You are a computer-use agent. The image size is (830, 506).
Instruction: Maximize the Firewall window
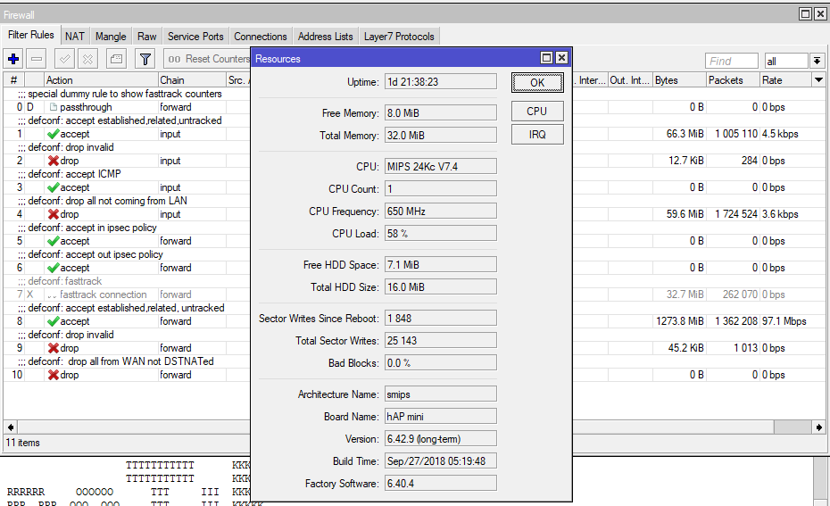pyautogui.click(x=805, y=13)
